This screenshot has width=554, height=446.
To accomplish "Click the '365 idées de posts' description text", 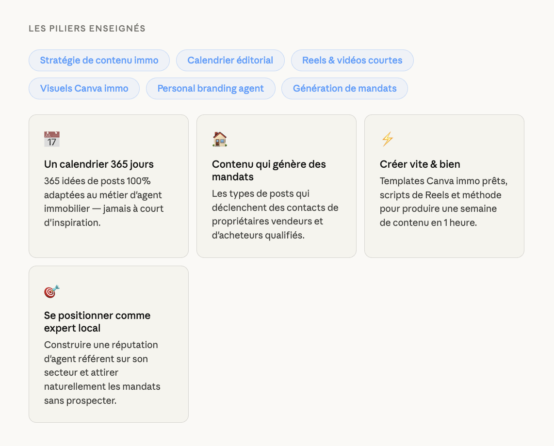I will point(104,202).
